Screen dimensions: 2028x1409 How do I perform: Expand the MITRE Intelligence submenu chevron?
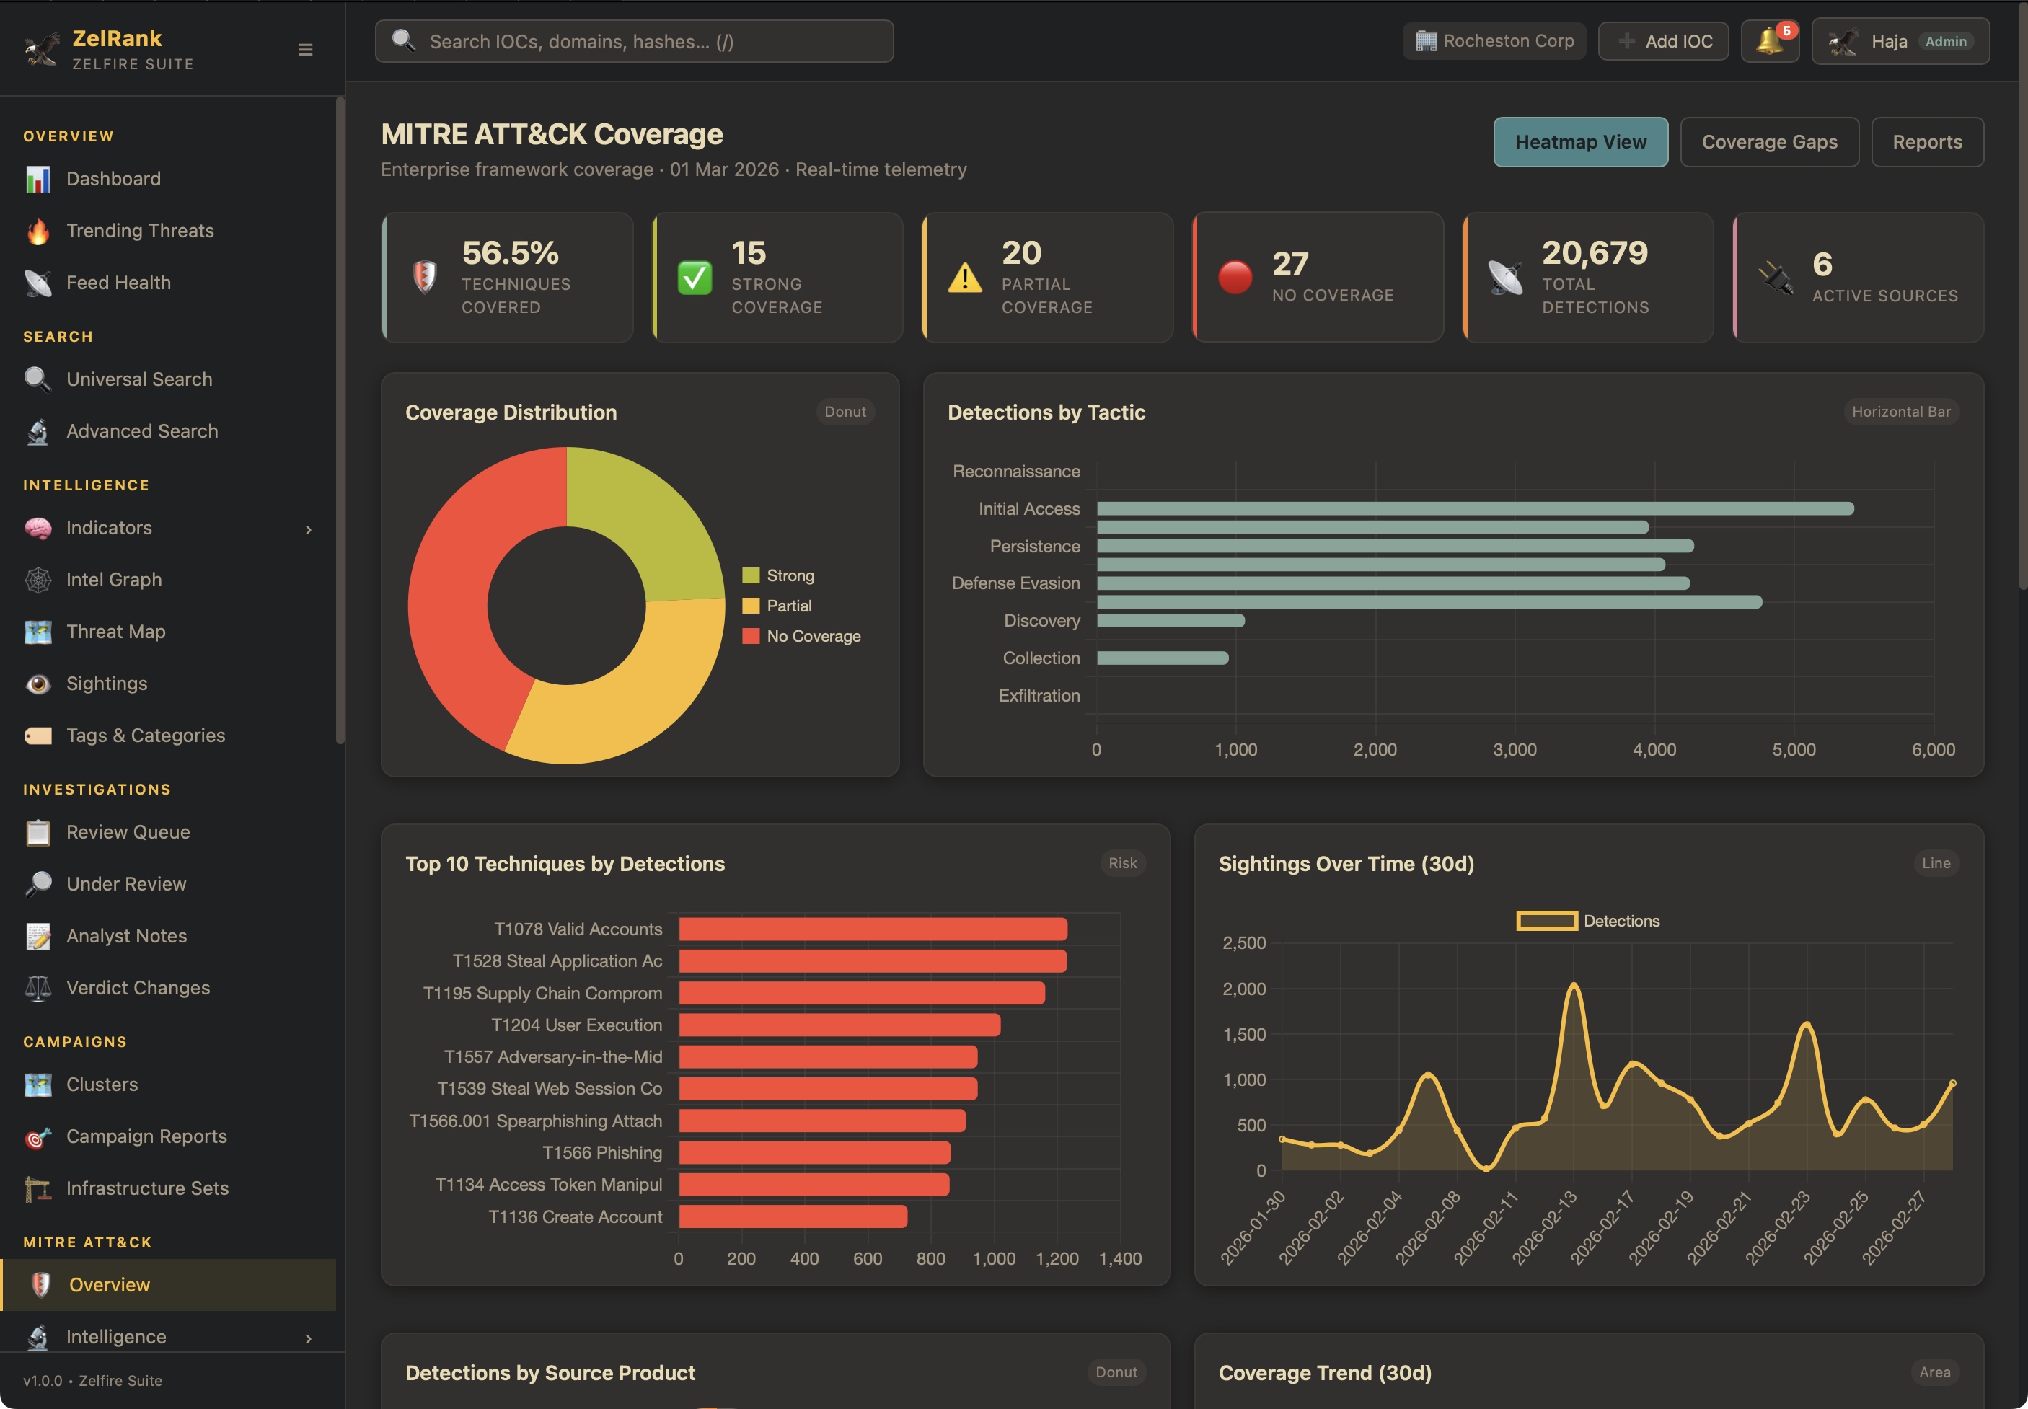point(308,1338)
